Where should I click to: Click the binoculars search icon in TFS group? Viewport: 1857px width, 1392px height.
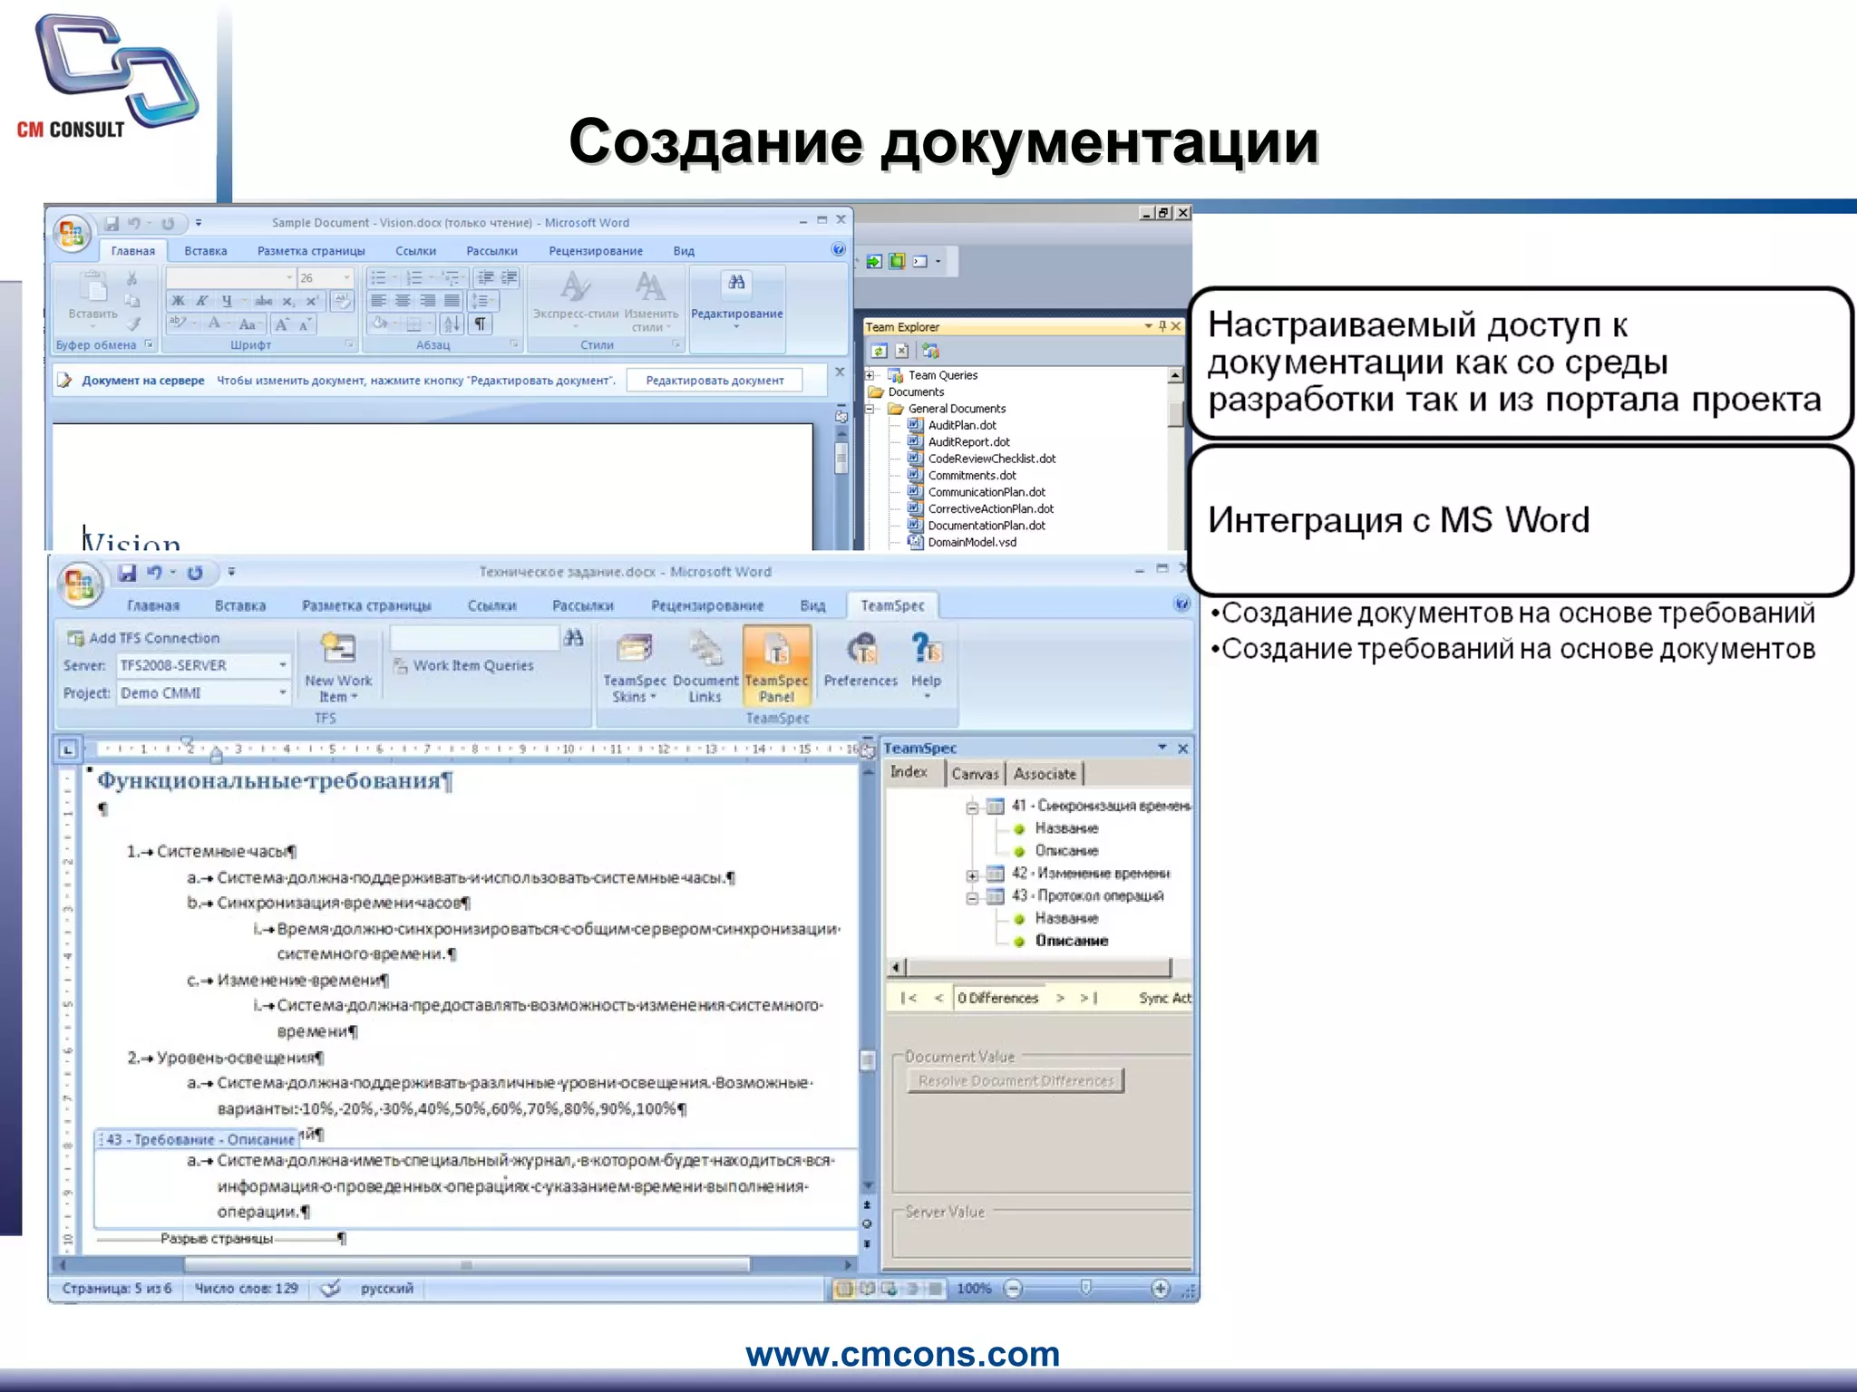(573, 638)
